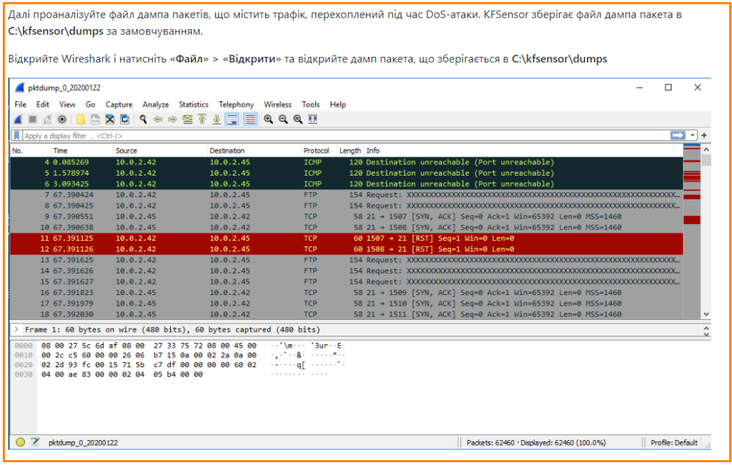Click the yellow expert information circle

pos(20,442)
